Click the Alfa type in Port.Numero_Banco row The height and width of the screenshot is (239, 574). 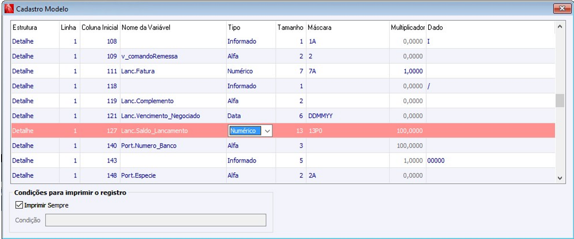(251, 146)
